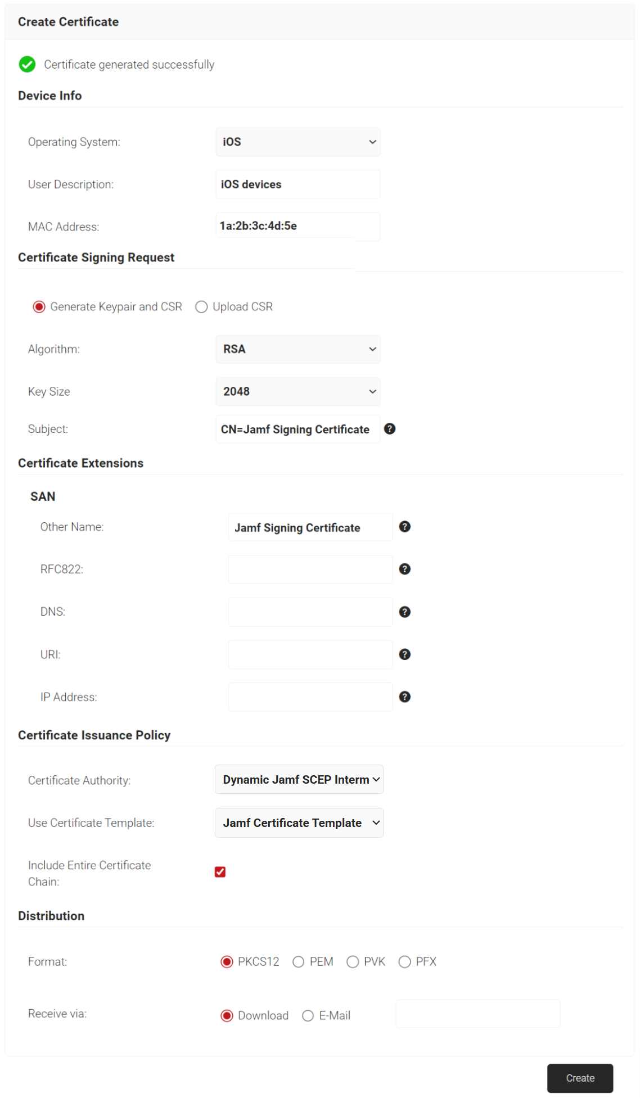The width and height of the screenshot is (640, 1103).
Task: Choose PFX format option
Action: (404, 962)
